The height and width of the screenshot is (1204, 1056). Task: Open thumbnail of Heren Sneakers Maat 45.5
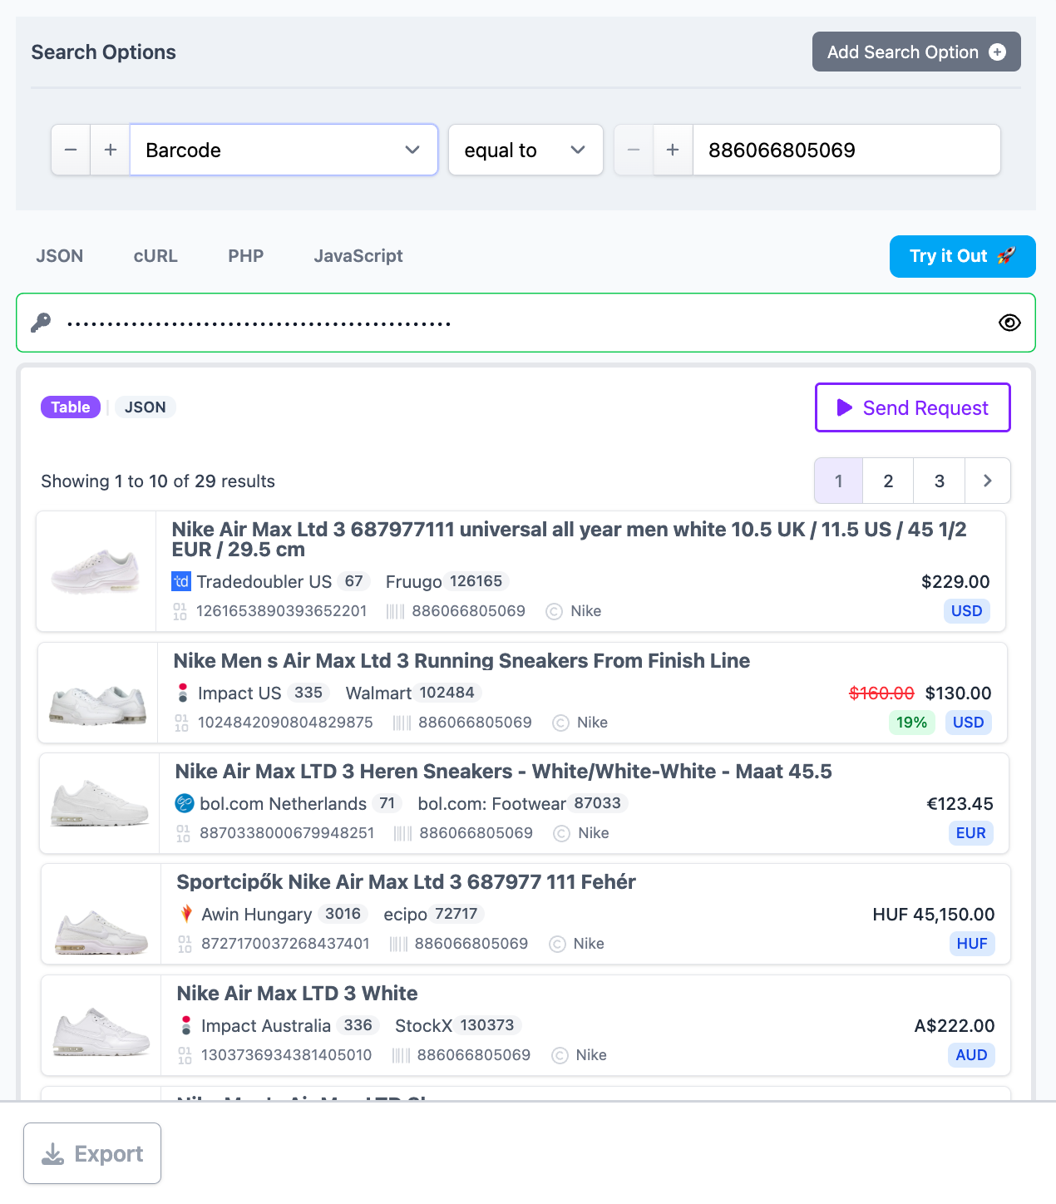coord(100,803)
